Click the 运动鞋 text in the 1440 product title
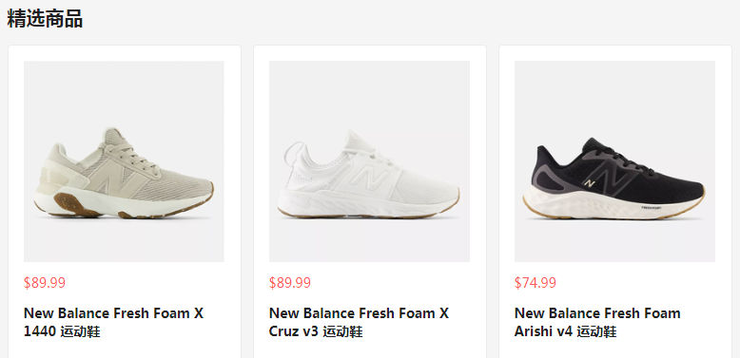 click(80, 331)
